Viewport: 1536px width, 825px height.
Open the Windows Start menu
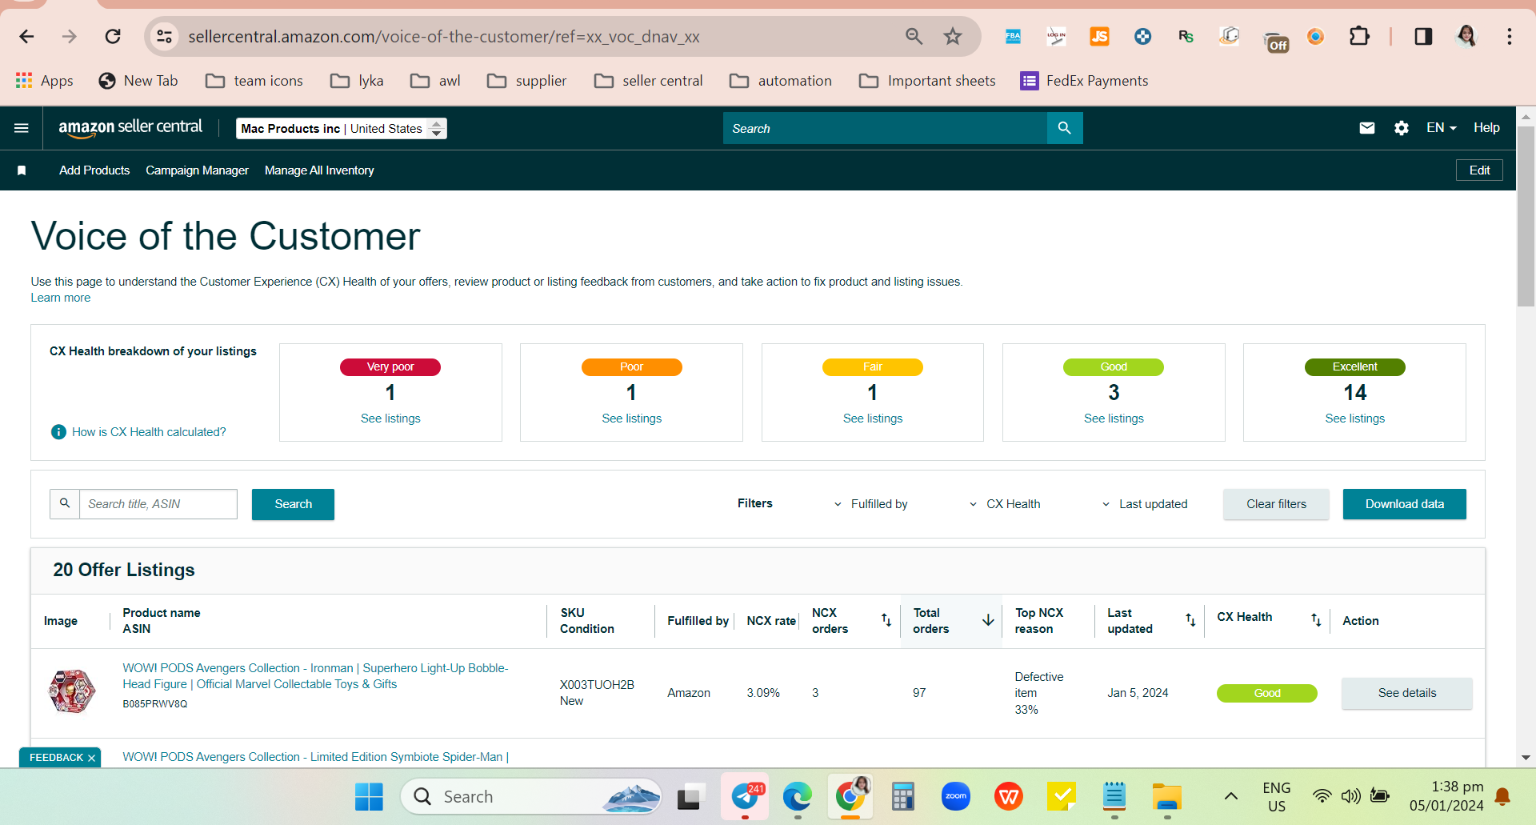coord(369,796)
